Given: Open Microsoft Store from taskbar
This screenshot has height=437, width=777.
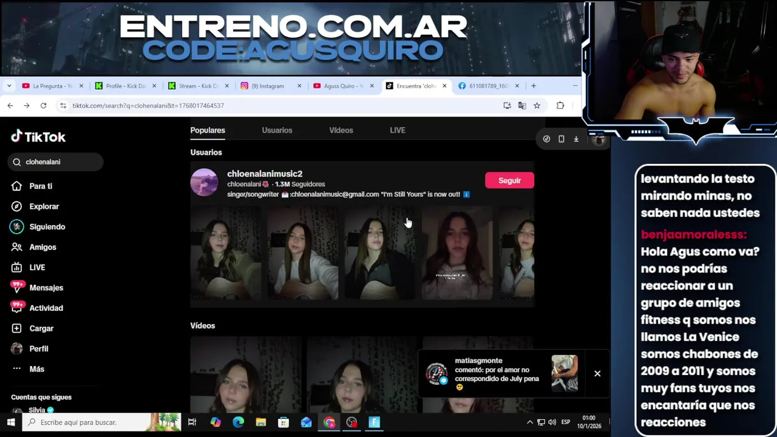Looking at the screenshot, I should pos(283,422).
